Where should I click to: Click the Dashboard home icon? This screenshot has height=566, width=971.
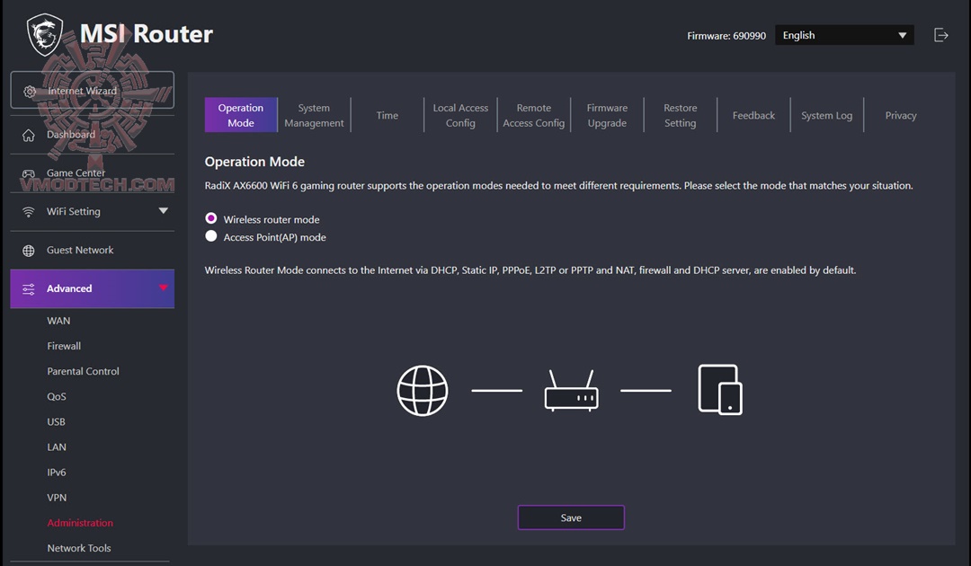pyautogui.click(x=29, y=135)
